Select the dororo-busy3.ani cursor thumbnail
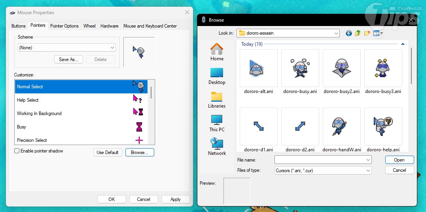The width and height of the screenshot is (426, 212). click(x=383, y=68)
